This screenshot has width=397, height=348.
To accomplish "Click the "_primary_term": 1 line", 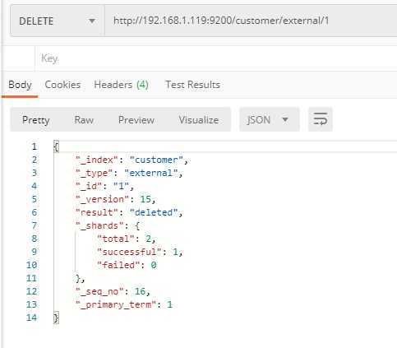I will [x=124, y=304].
